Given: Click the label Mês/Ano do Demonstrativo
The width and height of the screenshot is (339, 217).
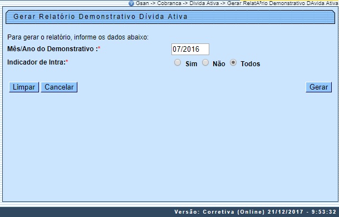Looking at the screenshot, I should [x=54, y=49].
